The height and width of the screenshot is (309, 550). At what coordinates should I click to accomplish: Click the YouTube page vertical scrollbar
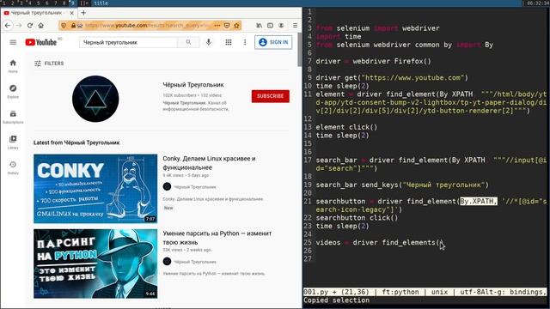[x=300, y=50]
